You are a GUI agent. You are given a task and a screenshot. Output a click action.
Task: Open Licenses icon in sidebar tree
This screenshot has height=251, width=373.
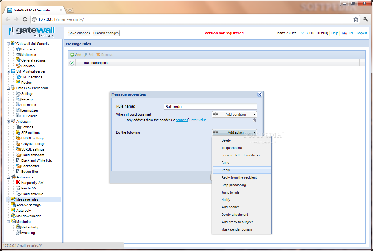click(18, 49)
